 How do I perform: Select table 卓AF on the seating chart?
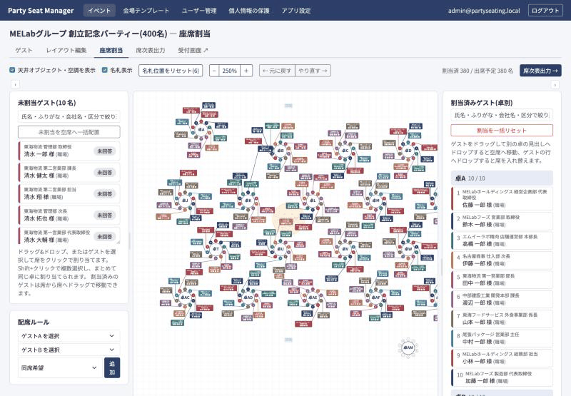(376, 298)
